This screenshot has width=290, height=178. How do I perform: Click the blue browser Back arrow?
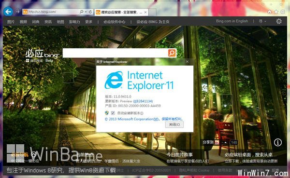tap(8, 12)
